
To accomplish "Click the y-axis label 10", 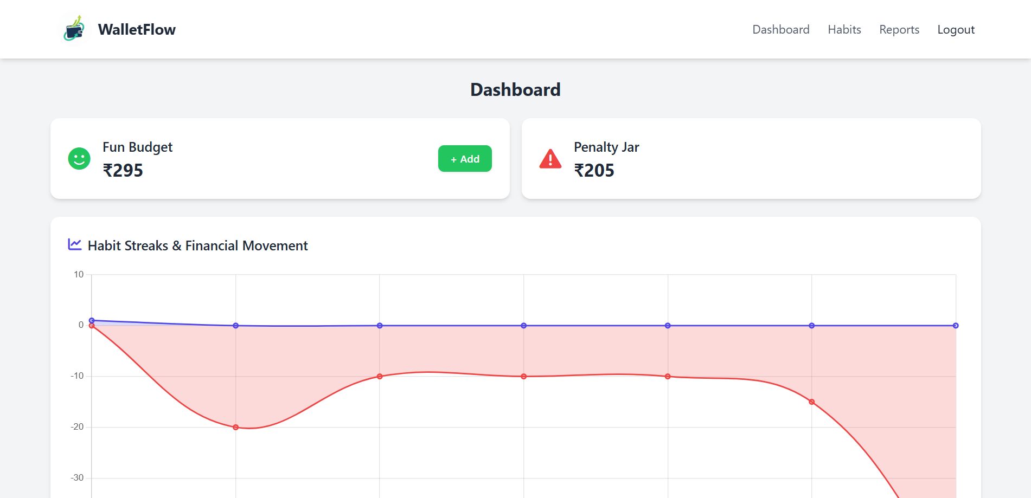I will (x=79, y=274).
